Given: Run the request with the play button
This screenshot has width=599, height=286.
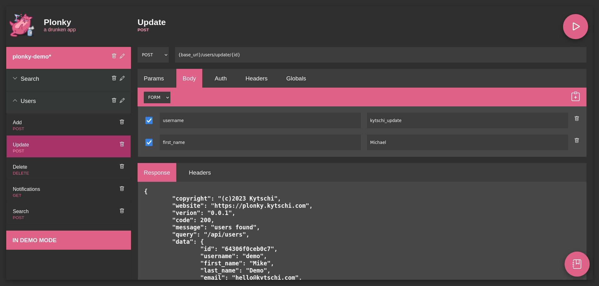Looking at the screenshot, I should point(575,27).
